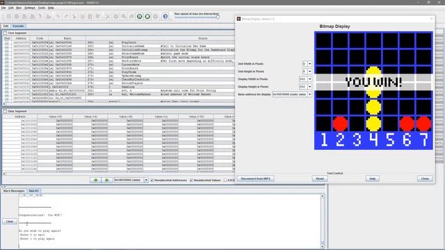The height and width of the screenshot is (250, 445).
Task: Click the Find/Replace toolbar icon
Action: (97, 17)
